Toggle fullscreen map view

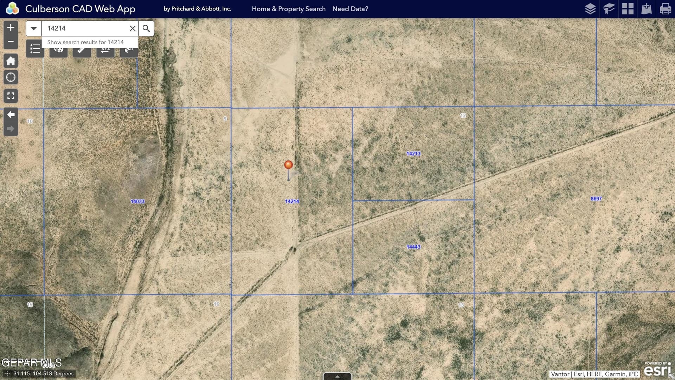click(x=11, y=96)
